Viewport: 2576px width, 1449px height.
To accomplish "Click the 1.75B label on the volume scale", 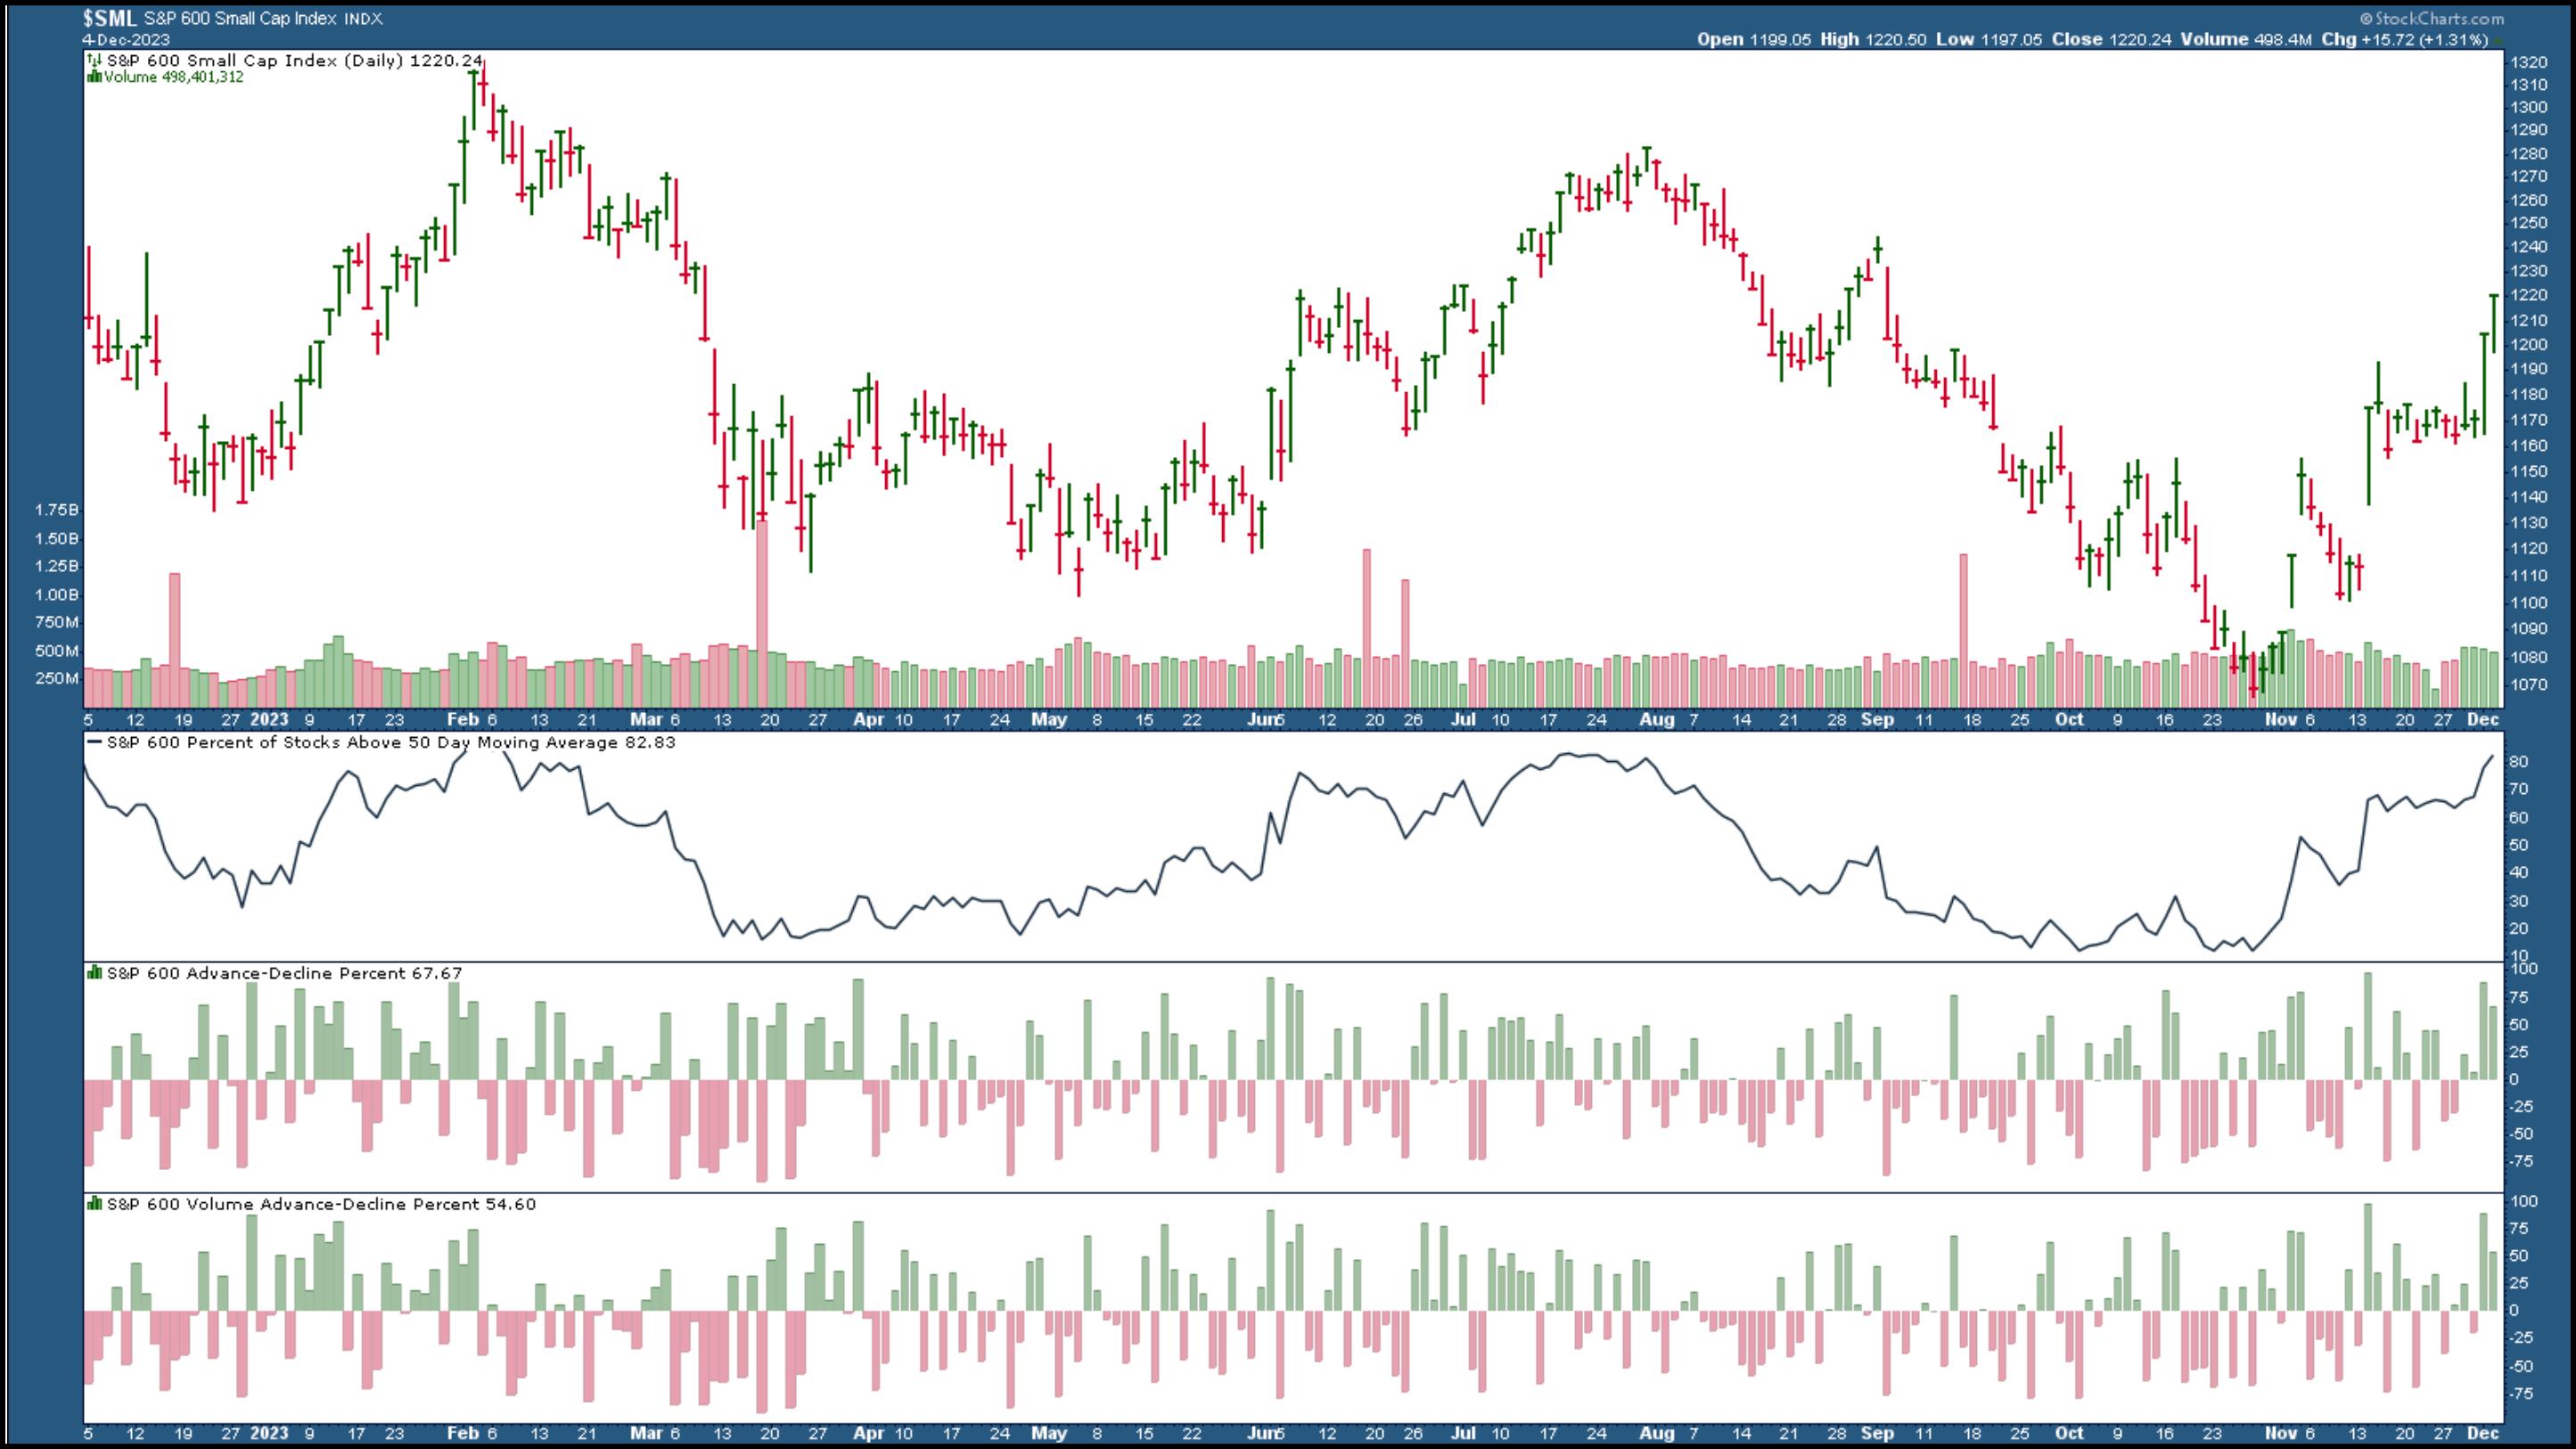I will point(56,509).
